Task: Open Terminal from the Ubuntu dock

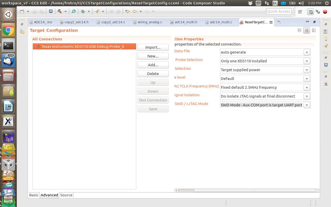Action: click(x=8, y=45)
